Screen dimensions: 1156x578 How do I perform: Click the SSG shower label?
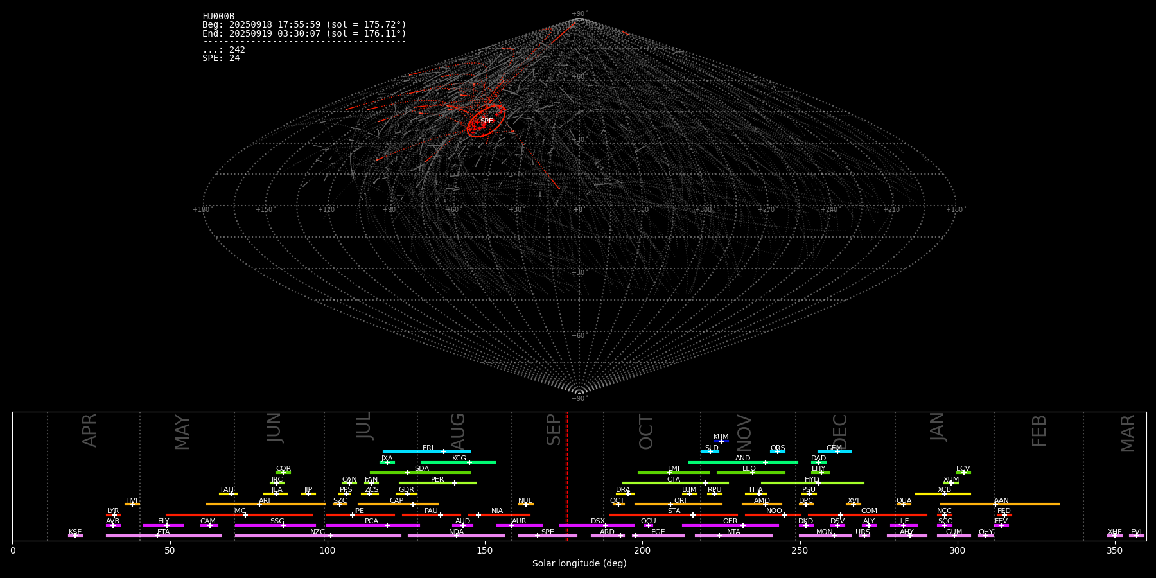[277, 521]
